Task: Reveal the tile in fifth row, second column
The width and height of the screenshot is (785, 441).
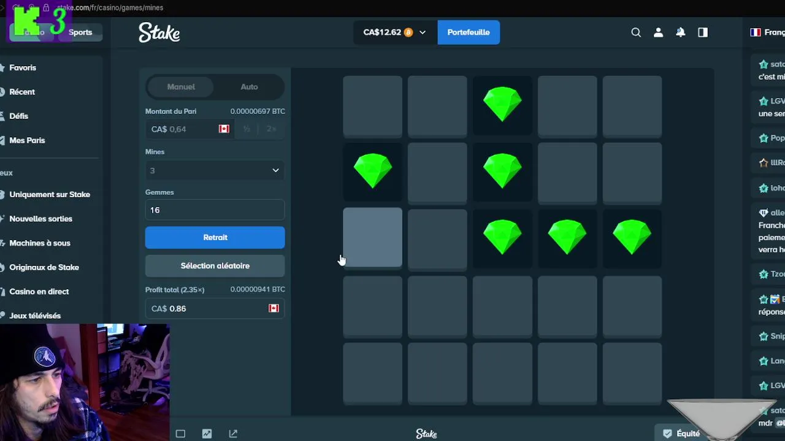Action: coord(437,372)
